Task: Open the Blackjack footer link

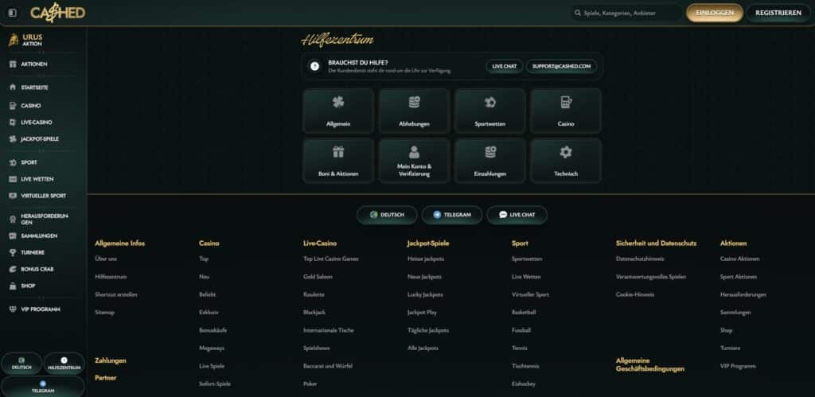Action: point(314,313)
